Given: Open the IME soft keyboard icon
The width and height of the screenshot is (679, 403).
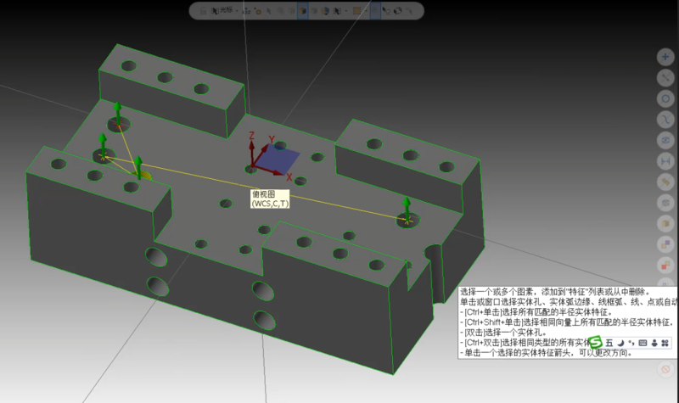Looking at the screenshot, I should 643,343.
